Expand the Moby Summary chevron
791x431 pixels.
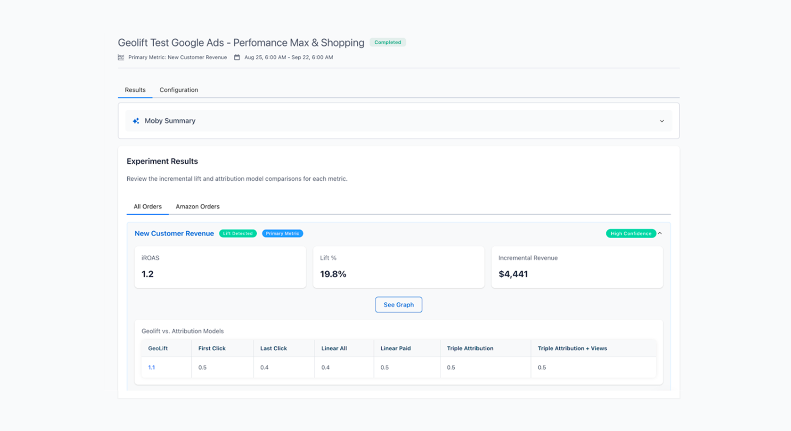click(x=661, y=121)
